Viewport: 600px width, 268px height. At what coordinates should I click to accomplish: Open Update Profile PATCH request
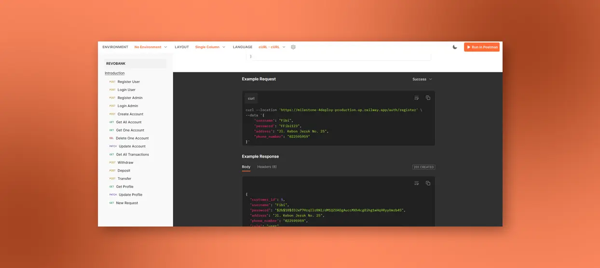130,195
